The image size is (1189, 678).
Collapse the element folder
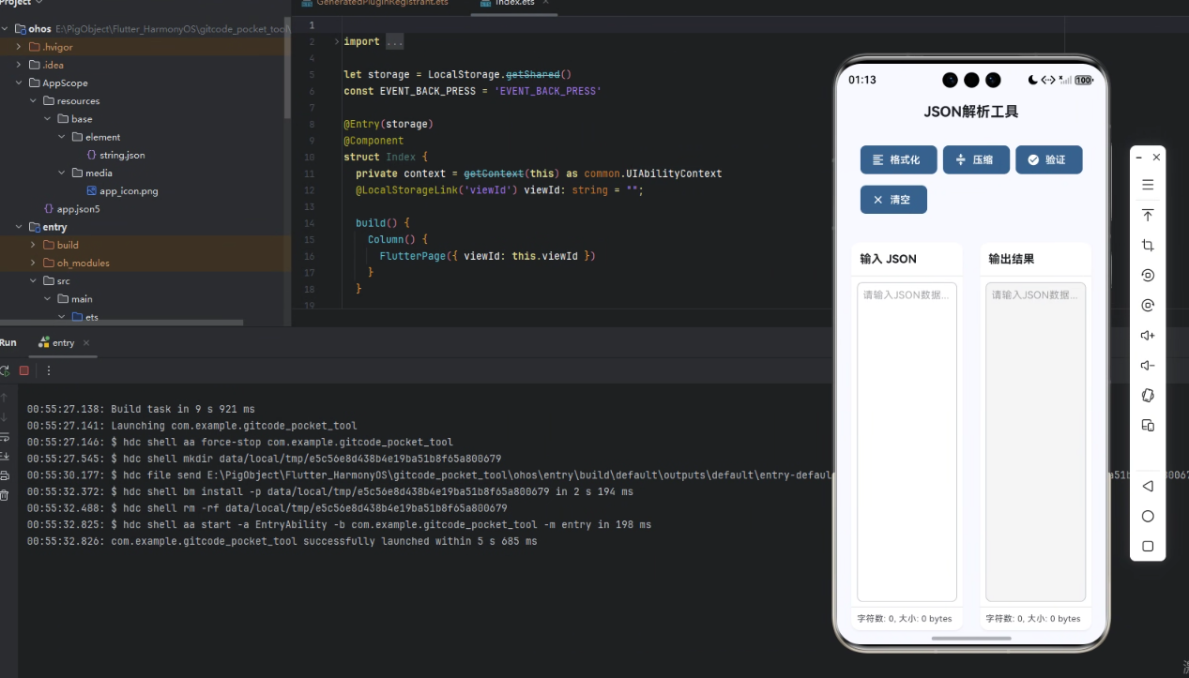(x=62, y=137)
